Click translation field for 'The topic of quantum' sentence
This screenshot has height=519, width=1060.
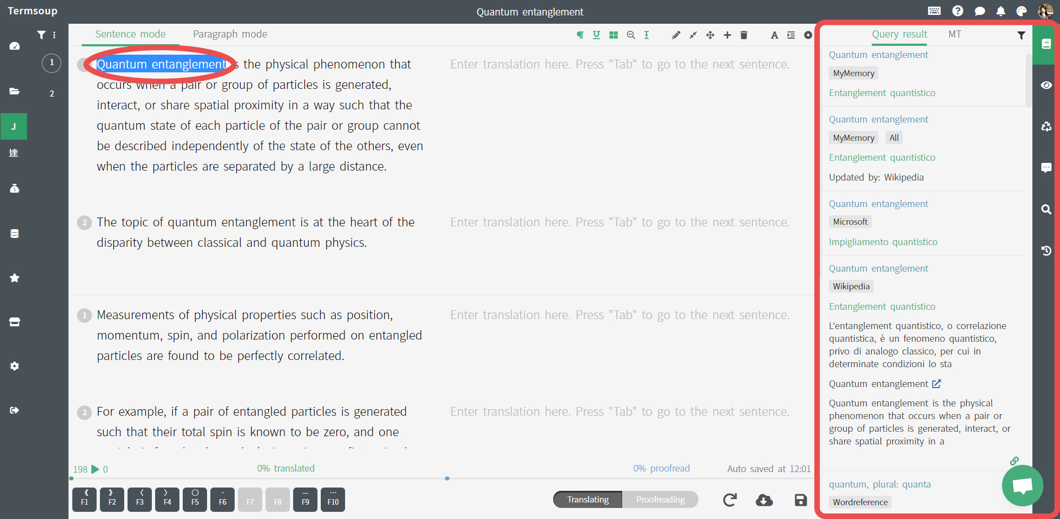point(620,222)
